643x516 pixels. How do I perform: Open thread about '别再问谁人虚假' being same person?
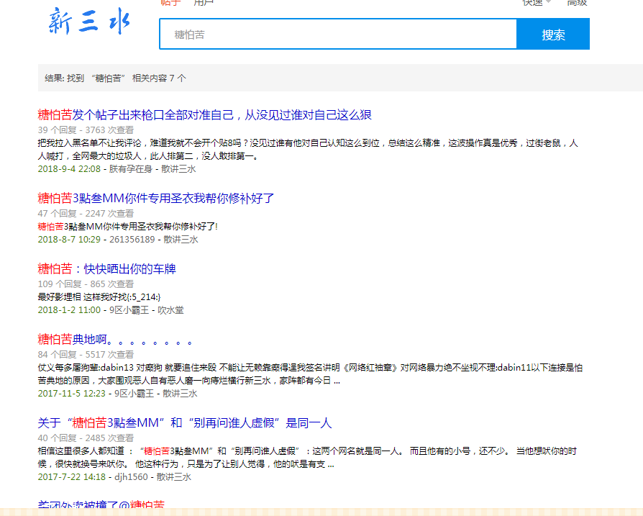point(185,423)
